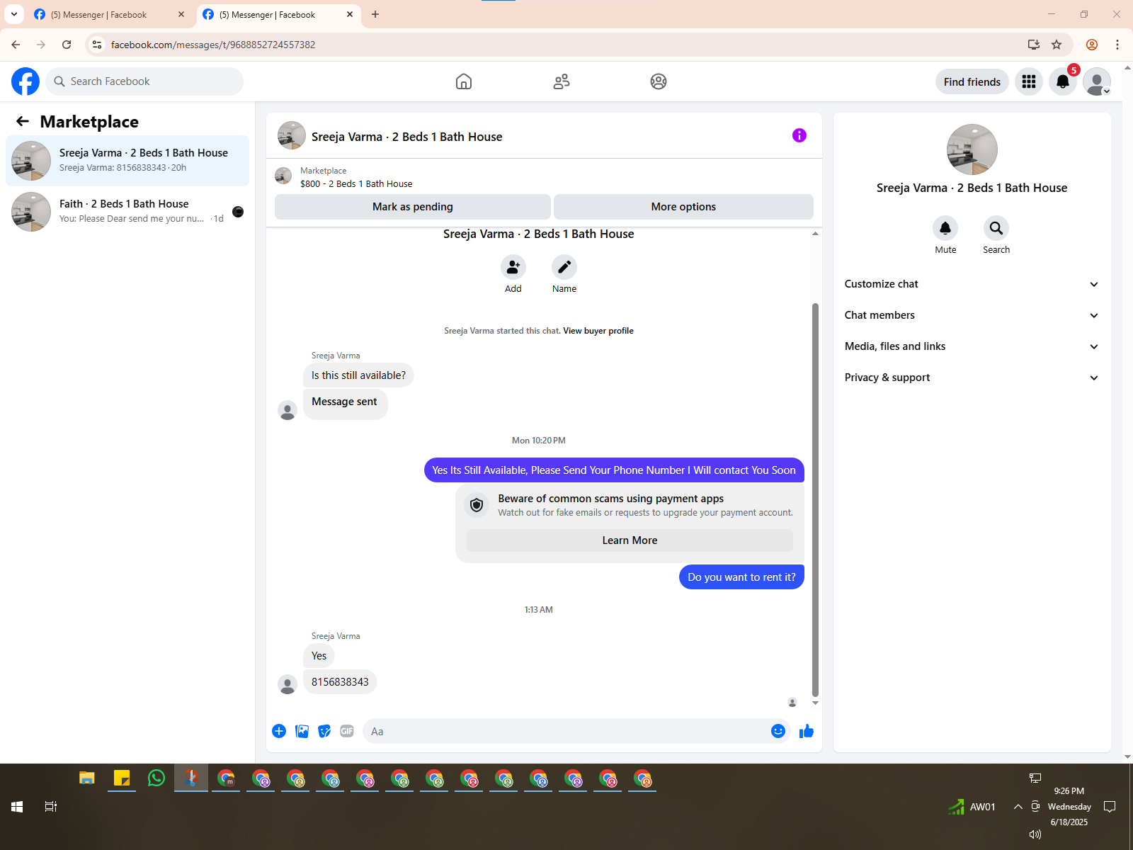Open a new browser tab

click(x=375, y=14)
